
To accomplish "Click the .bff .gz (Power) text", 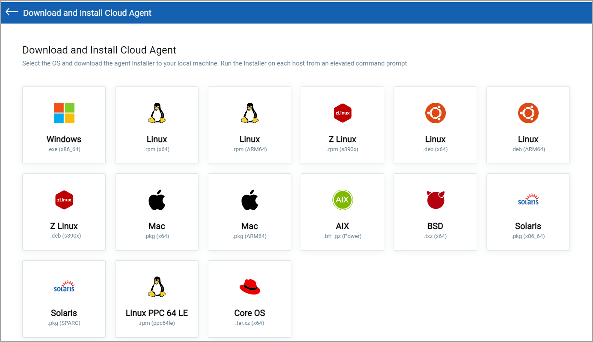I will tap(343, 236).
